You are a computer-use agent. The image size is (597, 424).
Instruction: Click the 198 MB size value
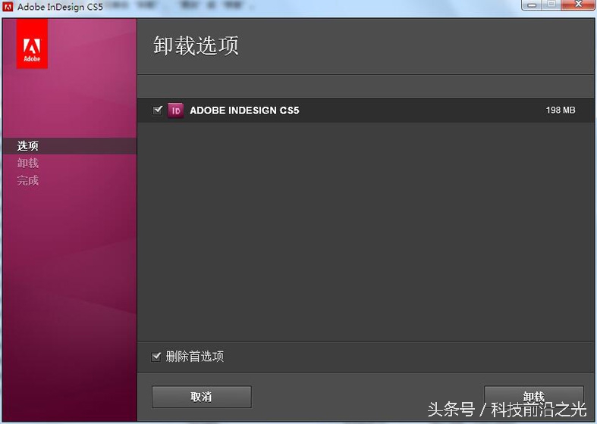coord(561,111)
